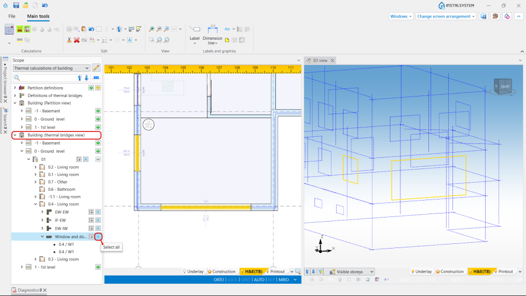Toggle ORTO mode in status bar
526x296 pixels.
click(x=219, y=280)
